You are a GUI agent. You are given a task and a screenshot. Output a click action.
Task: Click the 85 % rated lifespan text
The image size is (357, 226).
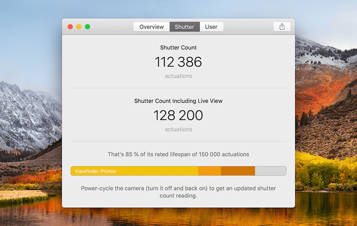178,154
